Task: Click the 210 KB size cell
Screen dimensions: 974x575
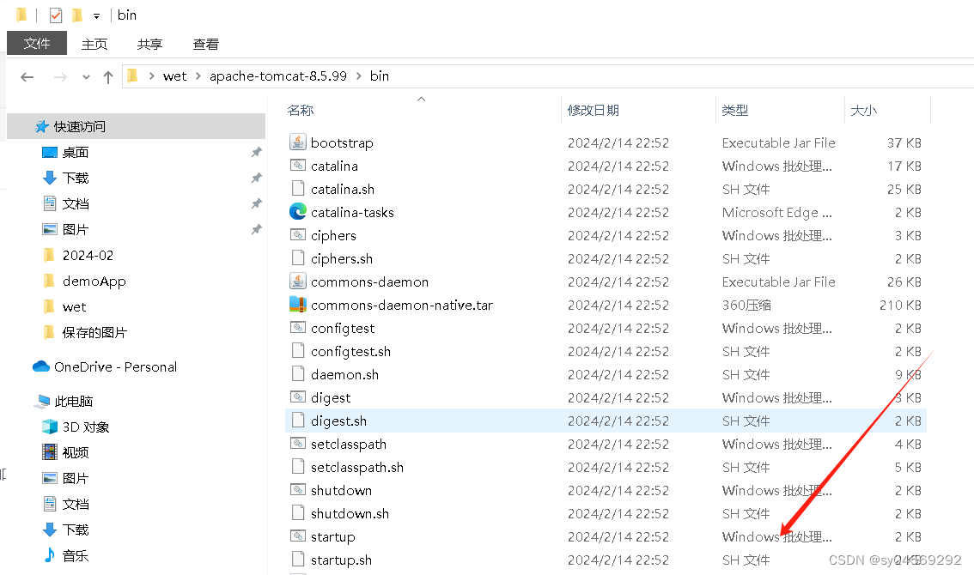Action: click(x=900, y=305)
